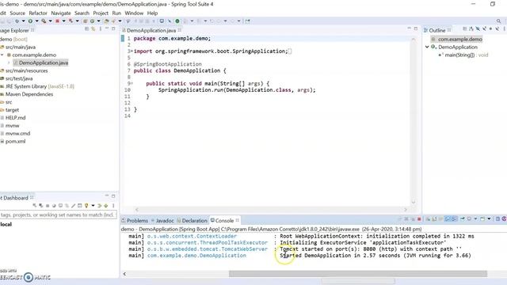Select local node in Boot Dashboard

(6, 224)
